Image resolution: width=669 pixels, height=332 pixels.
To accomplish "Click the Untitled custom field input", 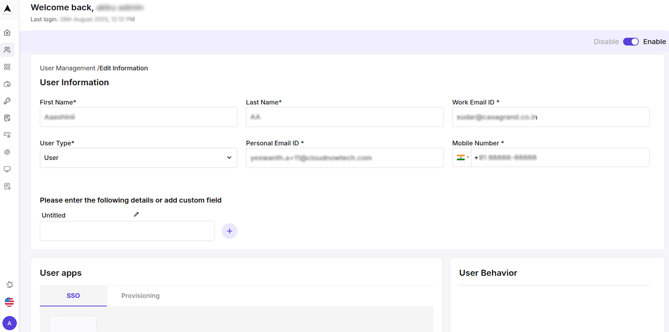I will point(127,231).
